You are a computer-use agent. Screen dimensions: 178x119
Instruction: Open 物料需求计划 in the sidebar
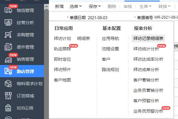(x=30, y=84)
